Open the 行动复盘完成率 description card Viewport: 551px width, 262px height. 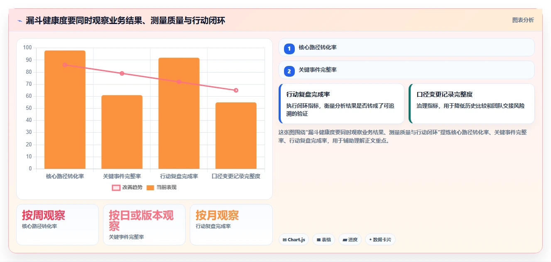pyautogui.click(x=341, y=104)
